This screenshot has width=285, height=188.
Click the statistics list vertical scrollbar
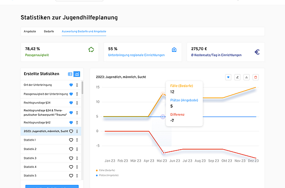82,89
